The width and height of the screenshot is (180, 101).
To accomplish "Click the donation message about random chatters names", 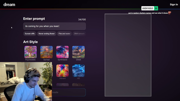I will click(148, 13).
